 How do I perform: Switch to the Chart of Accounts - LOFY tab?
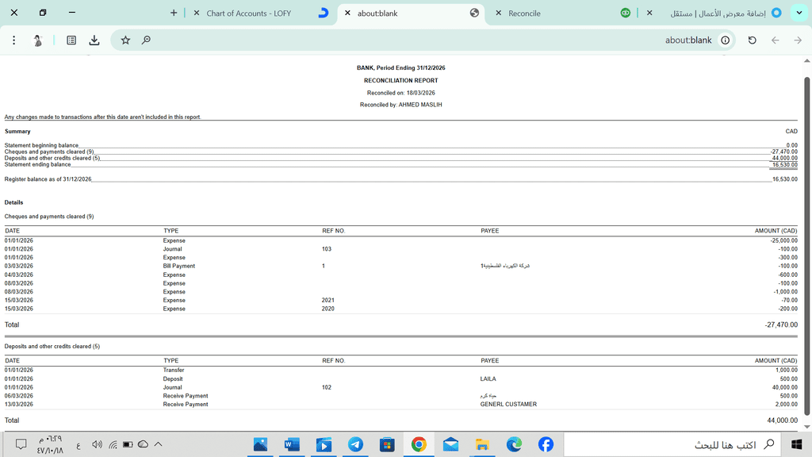[248, 13]
